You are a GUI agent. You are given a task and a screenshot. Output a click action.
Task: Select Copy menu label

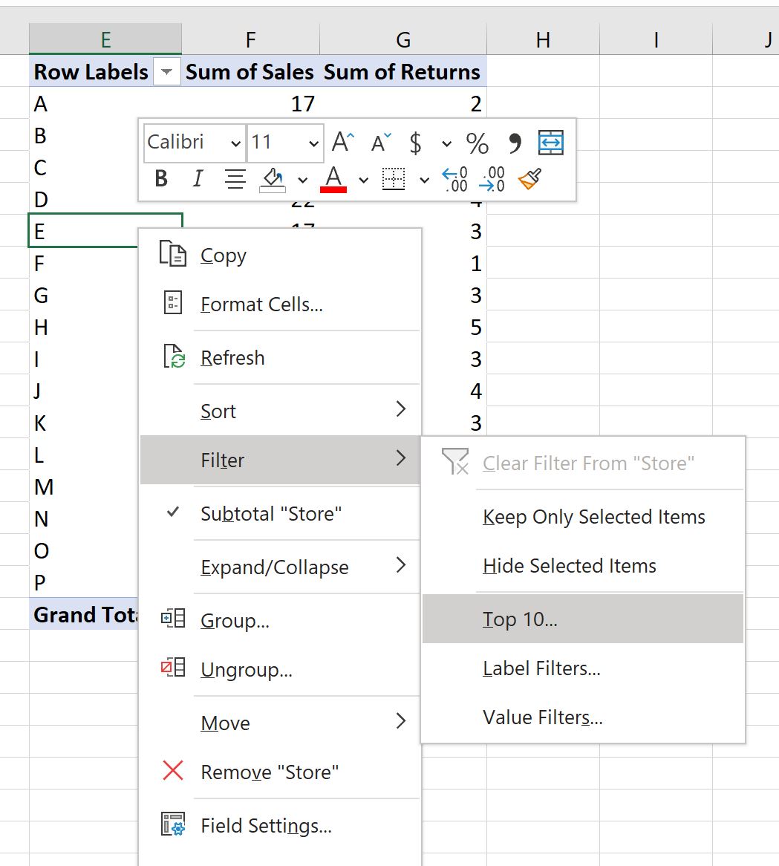point(223,255)
